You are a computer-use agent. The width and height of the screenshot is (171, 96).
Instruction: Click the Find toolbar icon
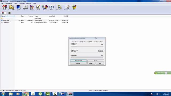[38, 8]
